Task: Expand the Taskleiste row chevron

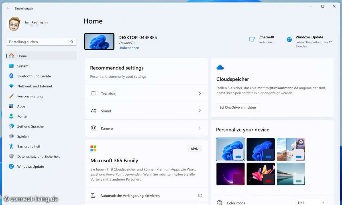Action: click(x=200, y=93)
